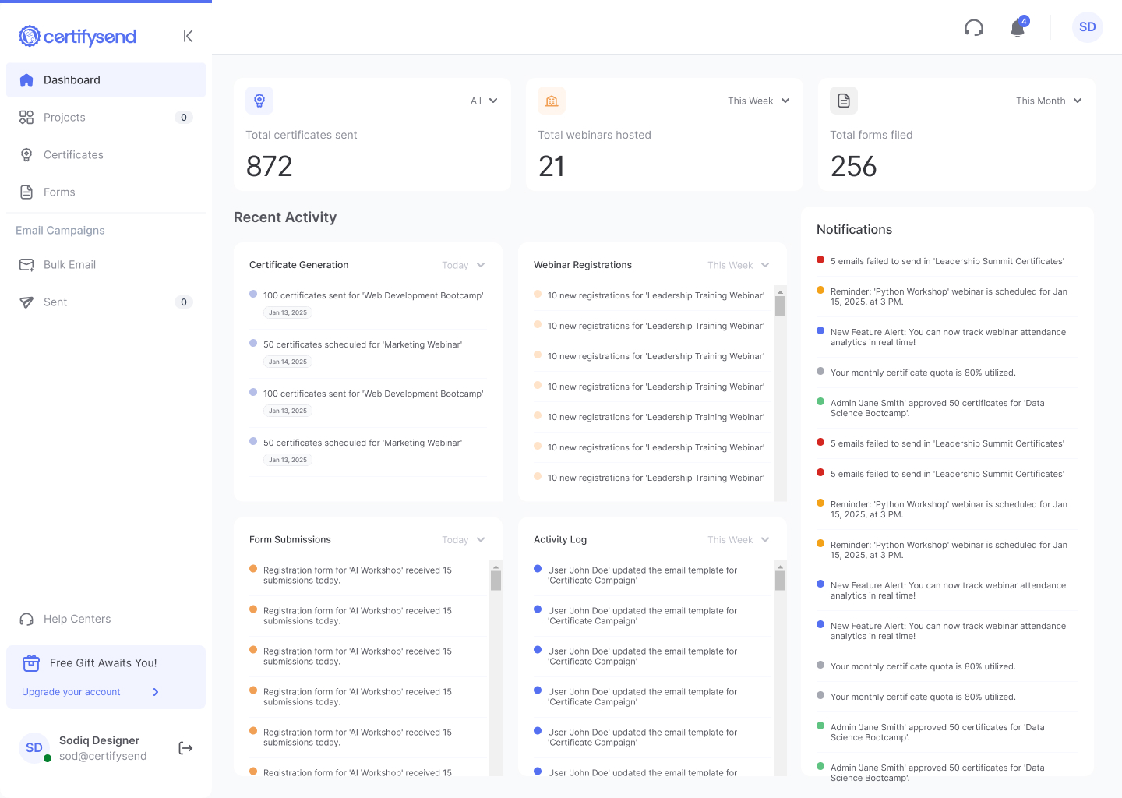Click the certifysend logo icon
The height and width of the screenshot is (798, 1122).
[x=30, y=36]
